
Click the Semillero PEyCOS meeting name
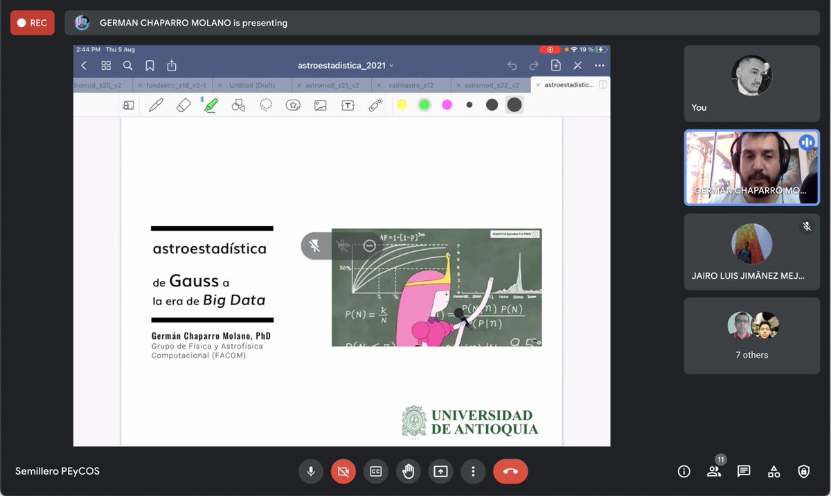point(57,471)
